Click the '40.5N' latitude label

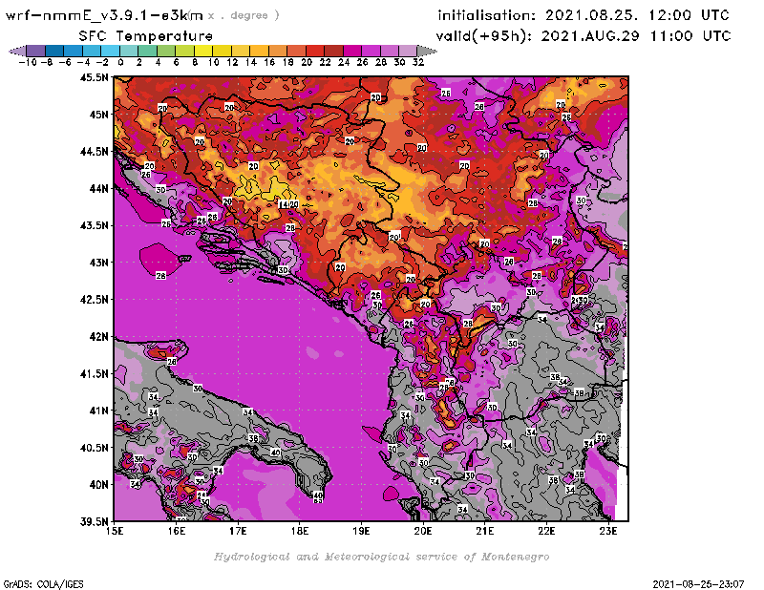94,448
